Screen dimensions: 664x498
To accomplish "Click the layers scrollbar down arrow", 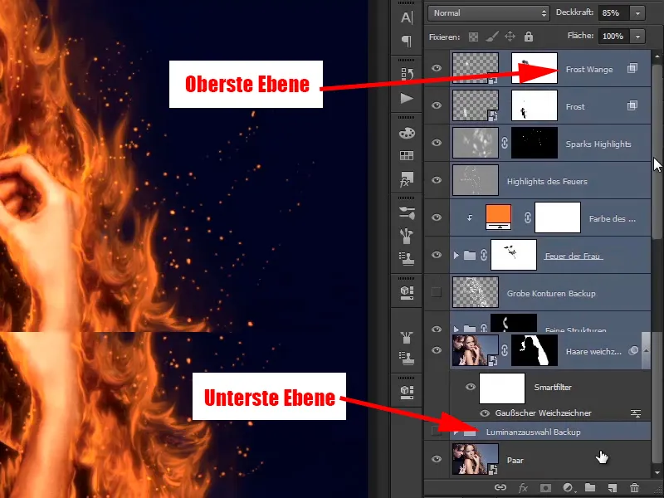I will coord(657,472).
